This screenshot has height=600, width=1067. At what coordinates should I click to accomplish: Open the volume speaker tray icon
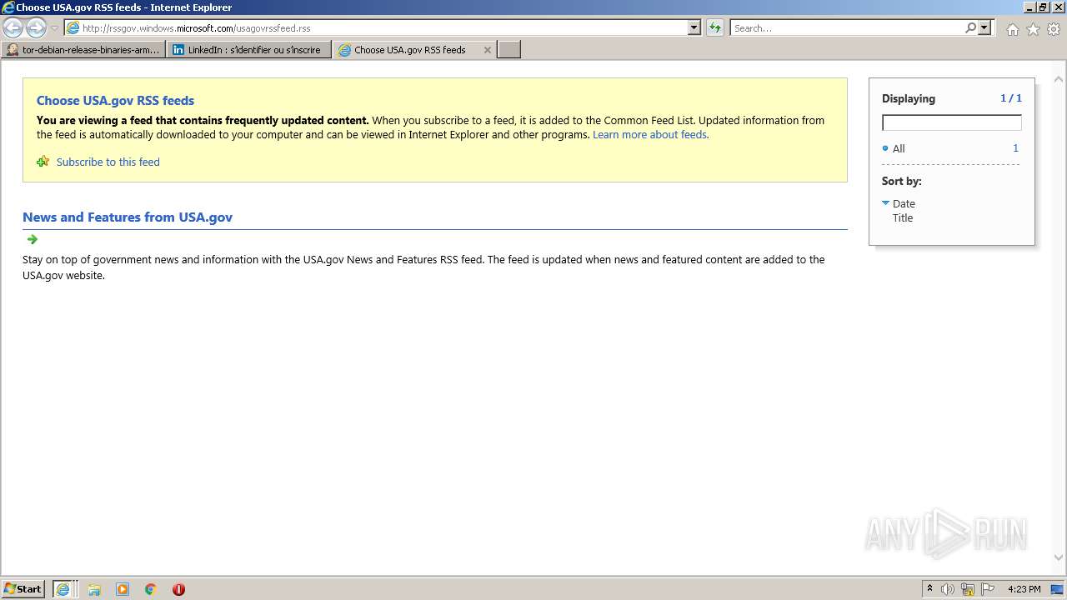coord(948,589)
